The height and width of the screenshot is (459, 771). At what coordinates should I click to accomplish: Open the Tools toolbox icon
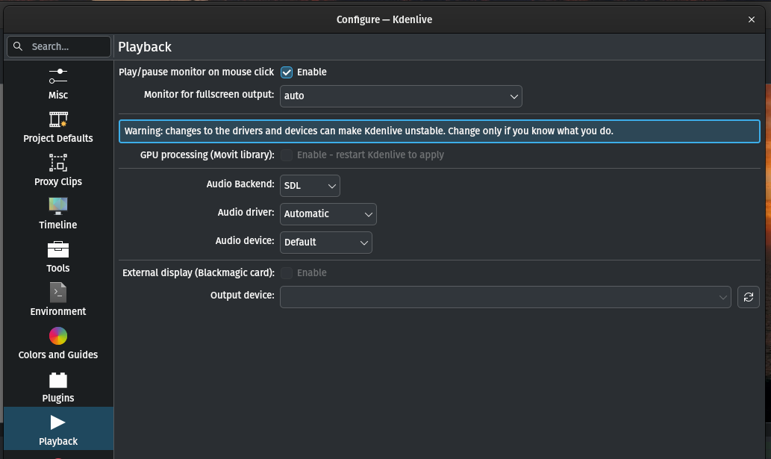click(x=58, y=249)
